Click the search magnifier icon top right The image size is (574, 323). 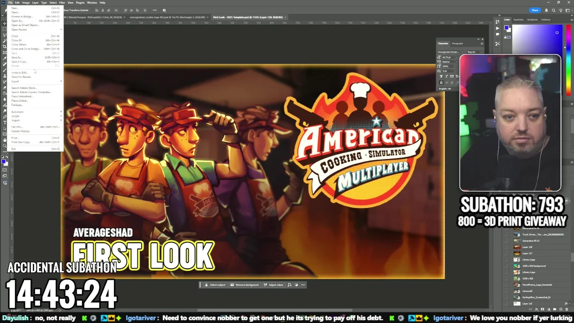point(553,9)
